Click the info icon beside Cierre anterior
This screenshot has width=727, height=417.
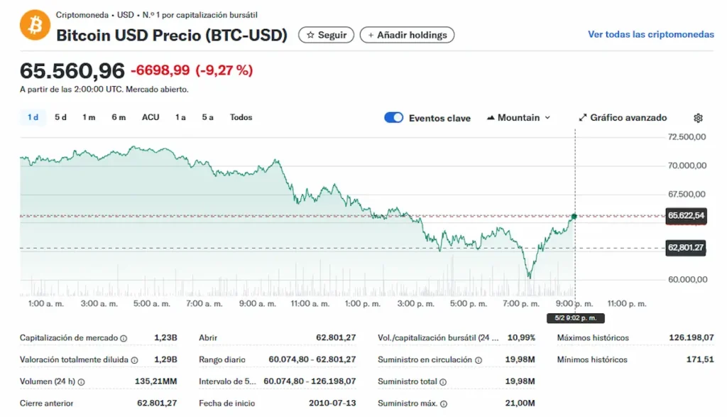79,404
